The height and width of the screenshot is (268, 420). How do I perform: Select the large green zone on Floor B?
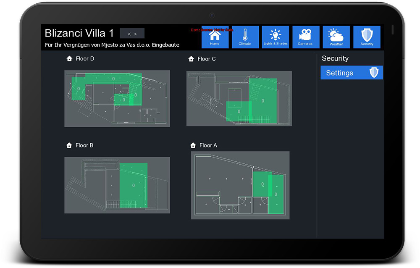click(133, 185)
